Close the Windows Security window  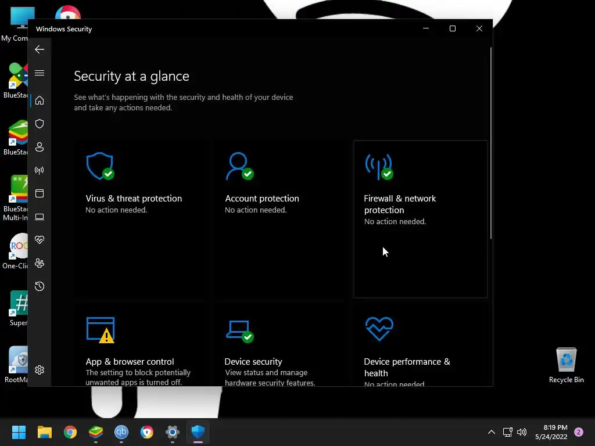pyautogui.click(x=479, y=28)
